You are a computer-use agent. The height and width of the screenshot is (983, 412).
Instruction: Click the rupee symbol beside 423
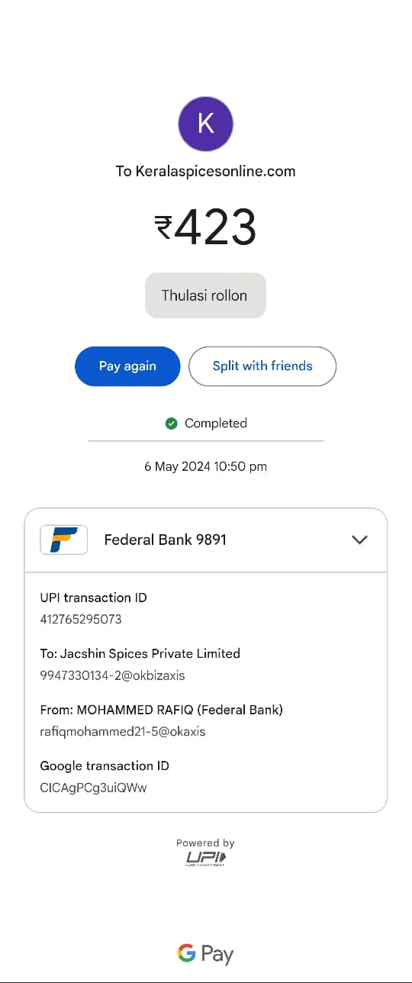tap(163, 227)
